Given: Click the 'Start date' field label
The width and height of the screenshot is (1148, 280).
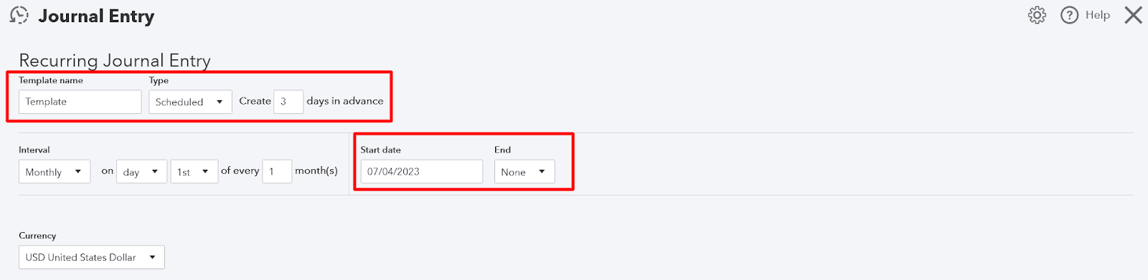Looking at the screenshot, I should click(380, 150).
